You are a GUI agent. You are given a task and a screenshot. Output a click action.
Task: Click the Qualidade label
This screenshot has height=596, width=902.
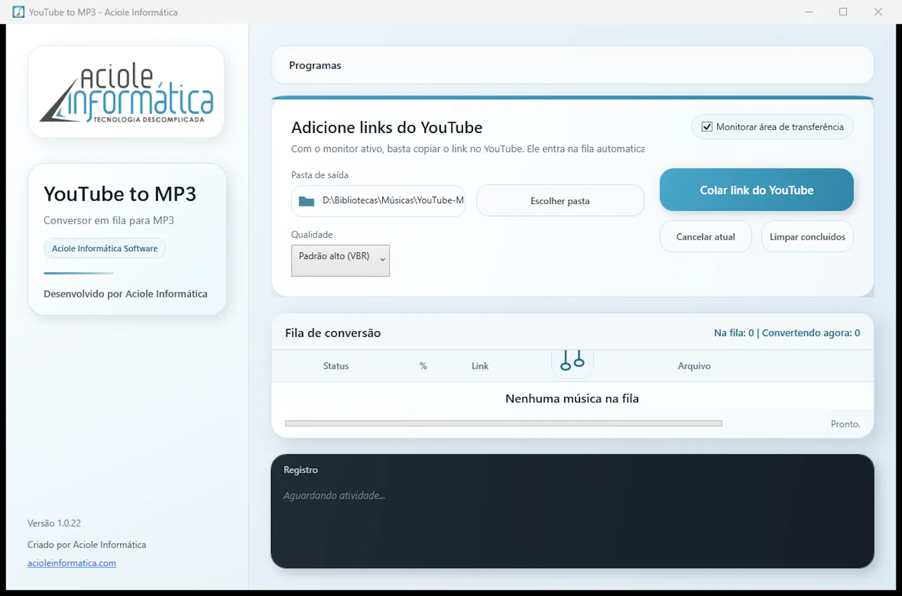click(312, 234)
